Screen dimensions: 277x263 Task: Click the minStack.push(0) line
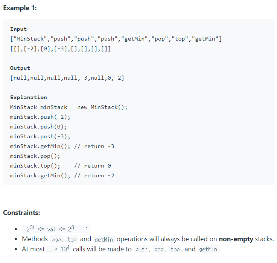[38, 127]
